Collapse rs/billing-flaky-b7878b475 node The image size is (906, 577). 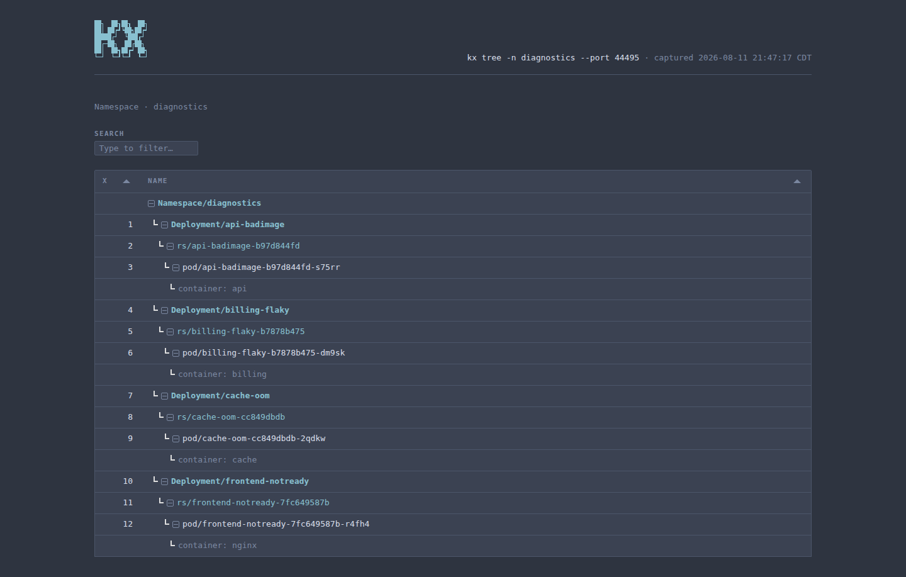pos(170,332)
